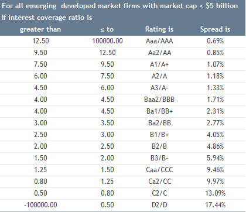Select the 17.44% spread cell
The width and height of the screenshot is (246, 212).
click(x=215, y=205)
